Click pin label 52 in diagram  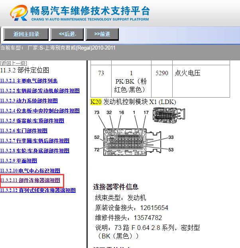click(x=97, y=137)
